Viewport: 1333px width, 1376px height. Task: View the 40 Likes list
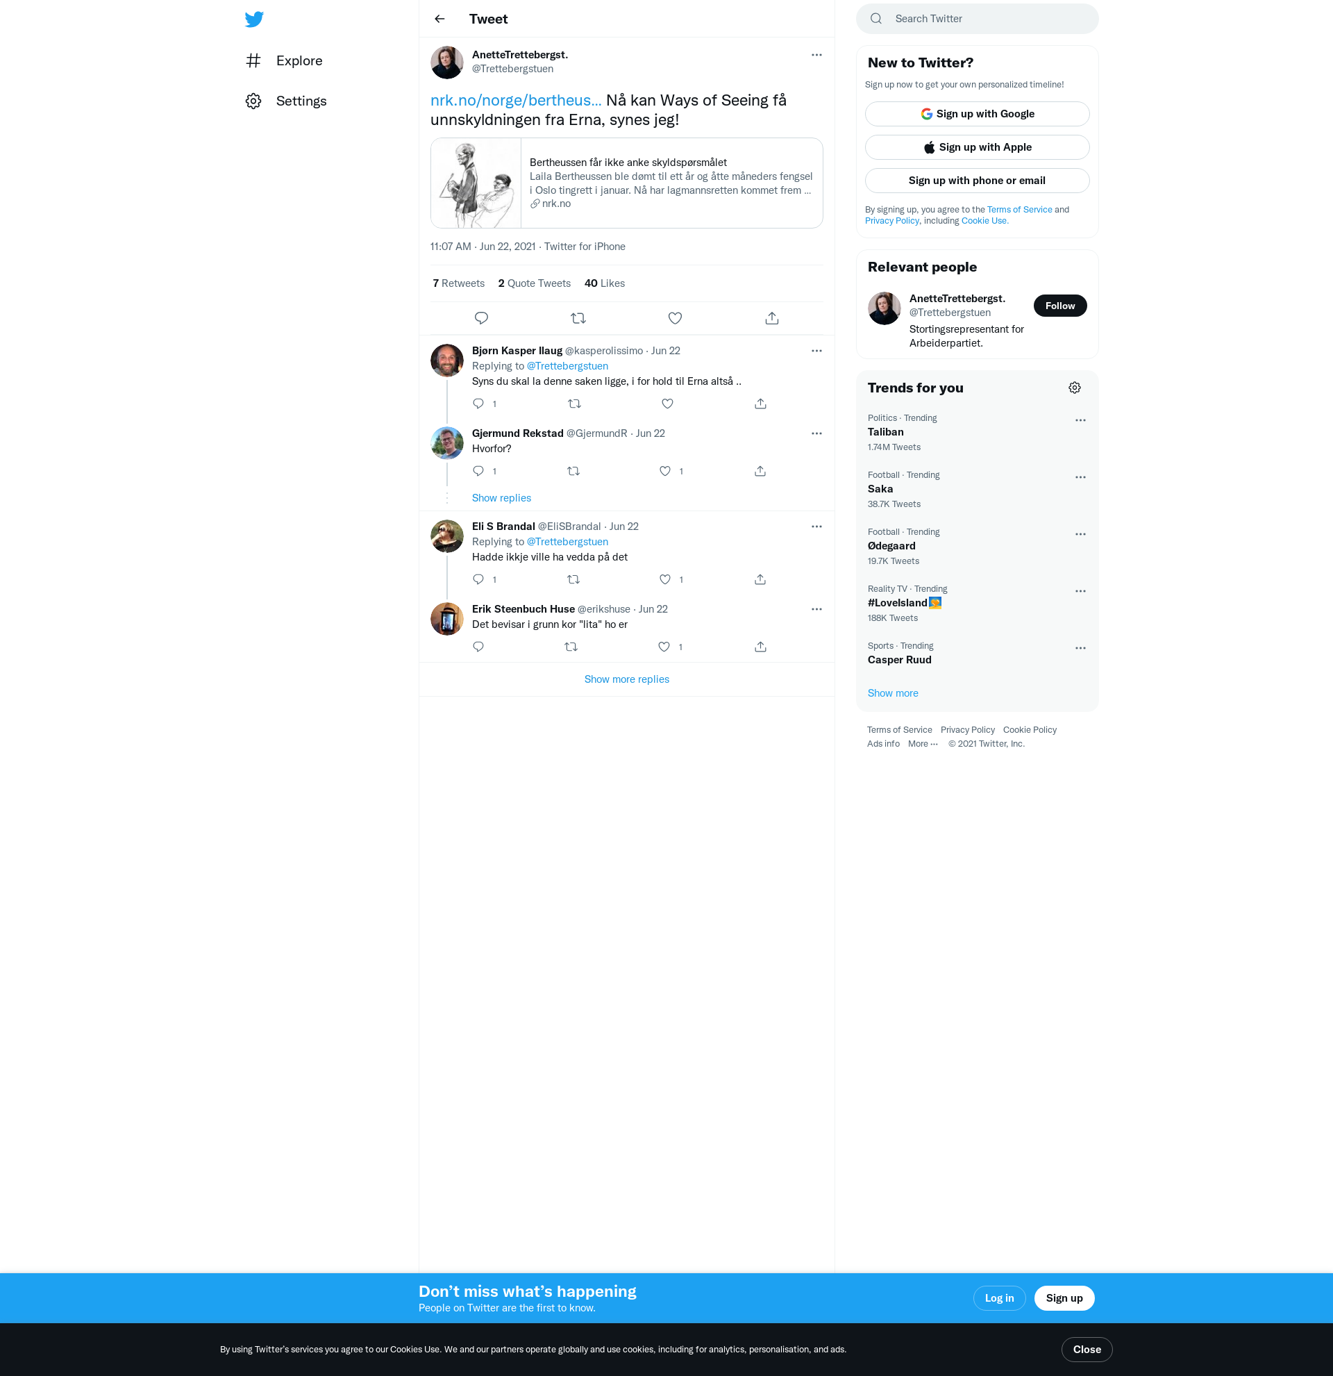pos(604,283)
